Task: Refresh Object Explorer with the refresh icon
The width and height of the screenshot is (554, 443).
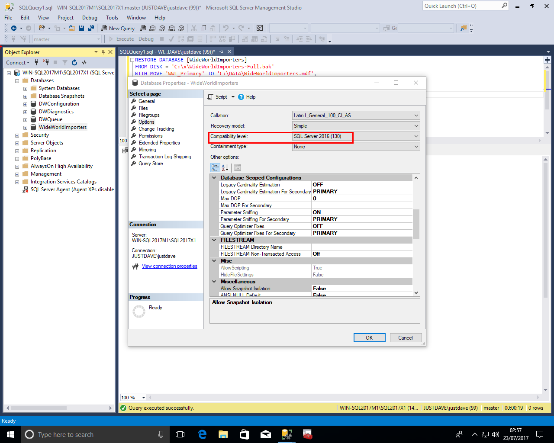Action: (x=74, y=63)
